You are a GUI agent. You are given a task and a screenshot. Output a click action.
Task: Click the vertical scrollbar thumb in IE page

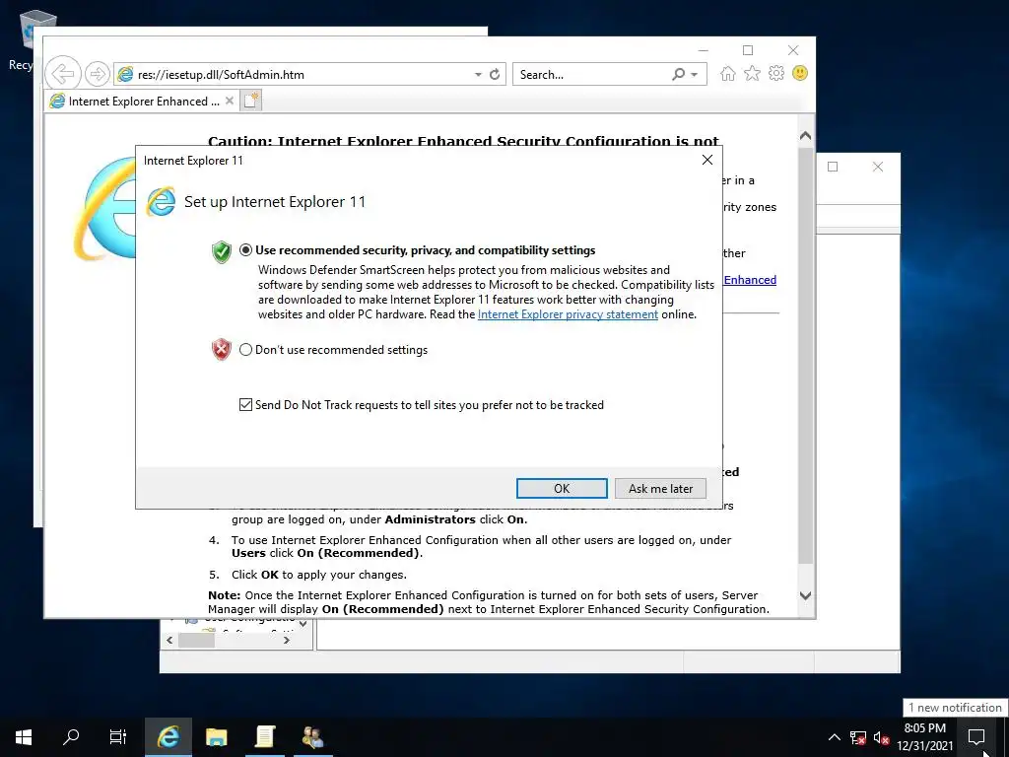(x=806, y=354)
